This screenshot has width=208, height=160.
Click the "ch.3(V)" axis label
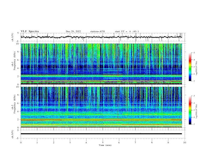click(13, 134)
